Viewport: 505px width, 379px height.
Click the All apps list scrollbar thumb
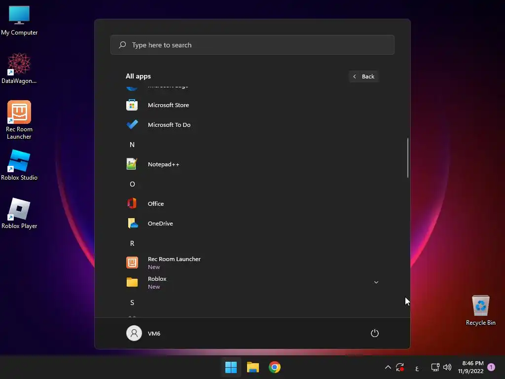pos(408,158)
